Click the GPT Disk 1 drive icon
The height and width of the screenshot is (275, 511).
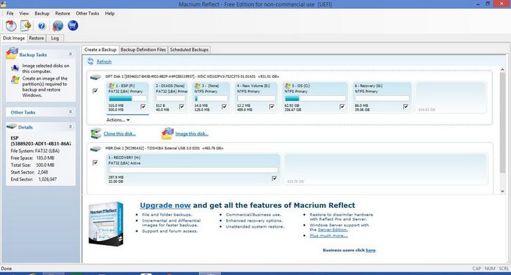point(96,77)
